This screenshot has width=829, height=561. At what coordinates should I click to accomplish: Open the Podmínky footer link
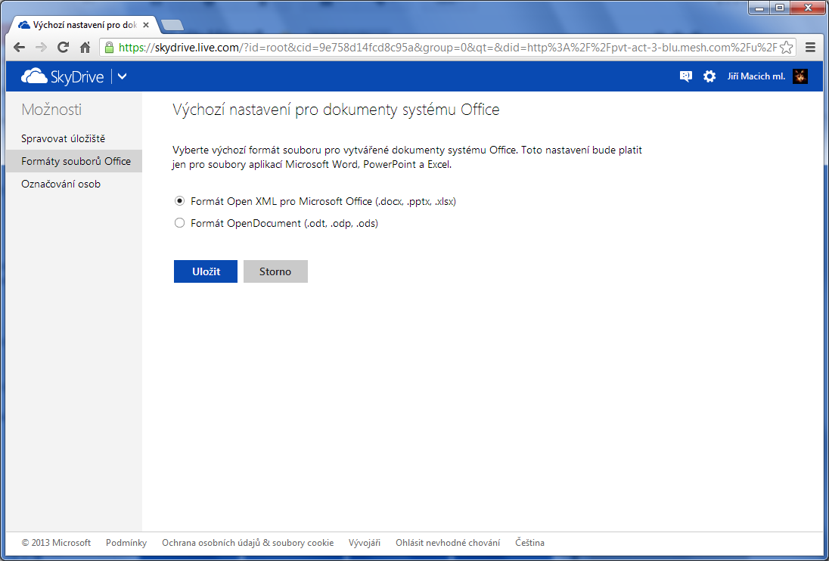126,543
